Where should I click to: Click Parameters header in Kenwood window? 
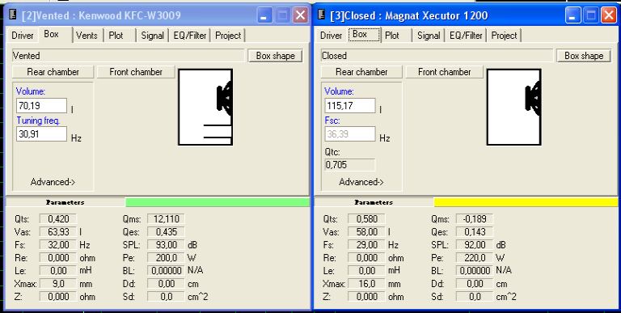pyautogui.click(x=65, y=202)
